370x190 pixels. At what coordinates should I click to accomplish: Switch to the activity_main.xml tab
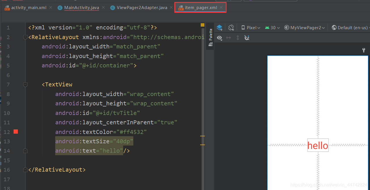(29, 8)
